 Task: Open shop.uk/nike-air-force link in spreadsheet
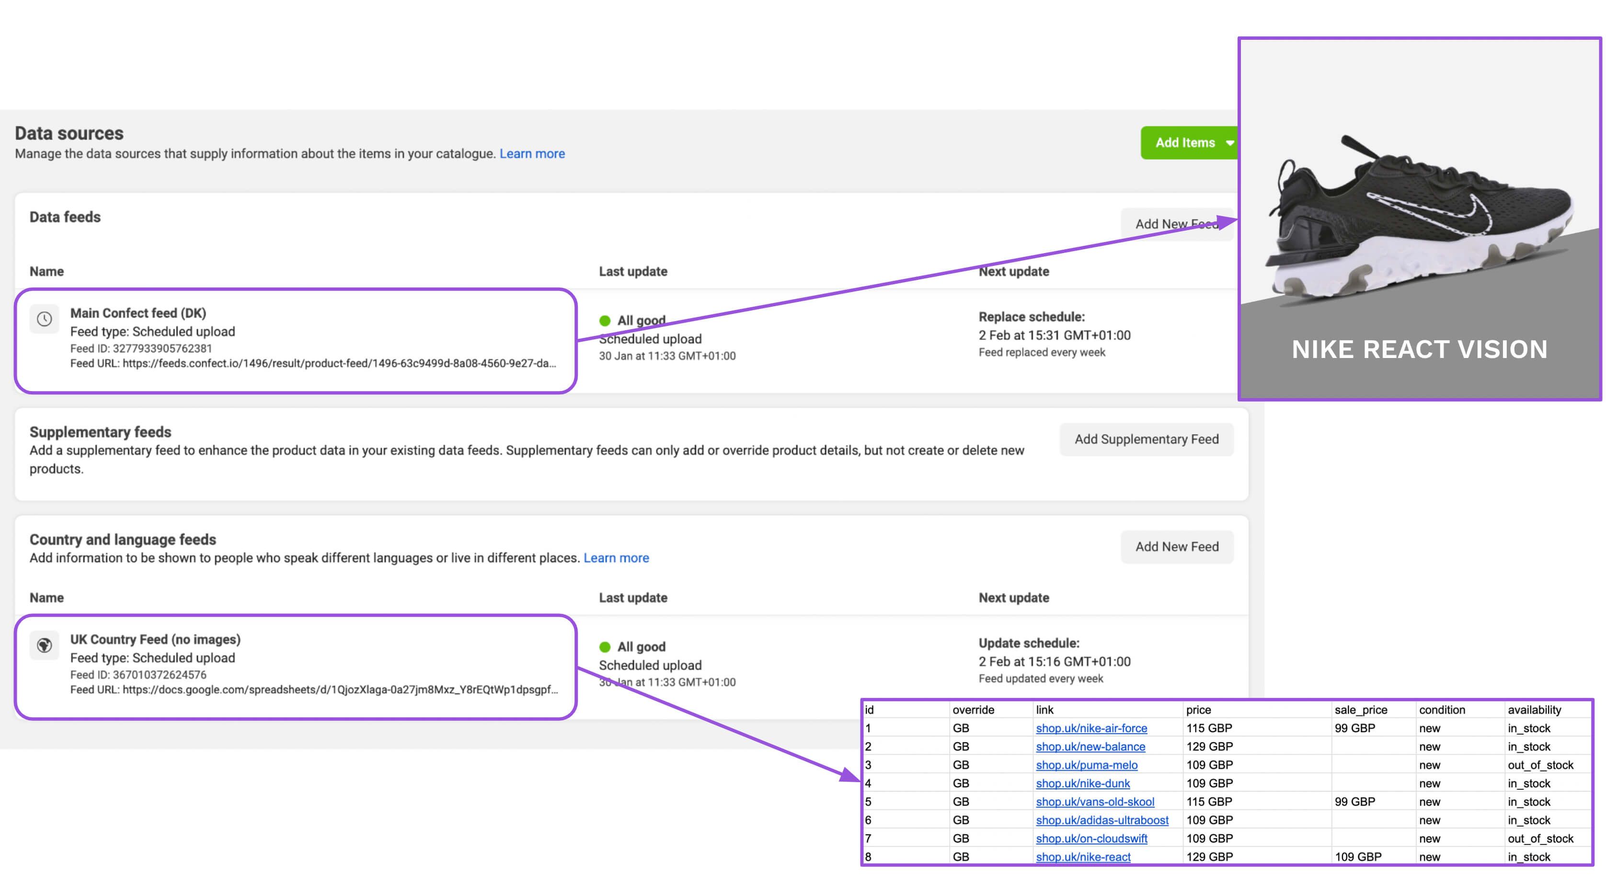pyautogui.click(x=1091, y=728)
